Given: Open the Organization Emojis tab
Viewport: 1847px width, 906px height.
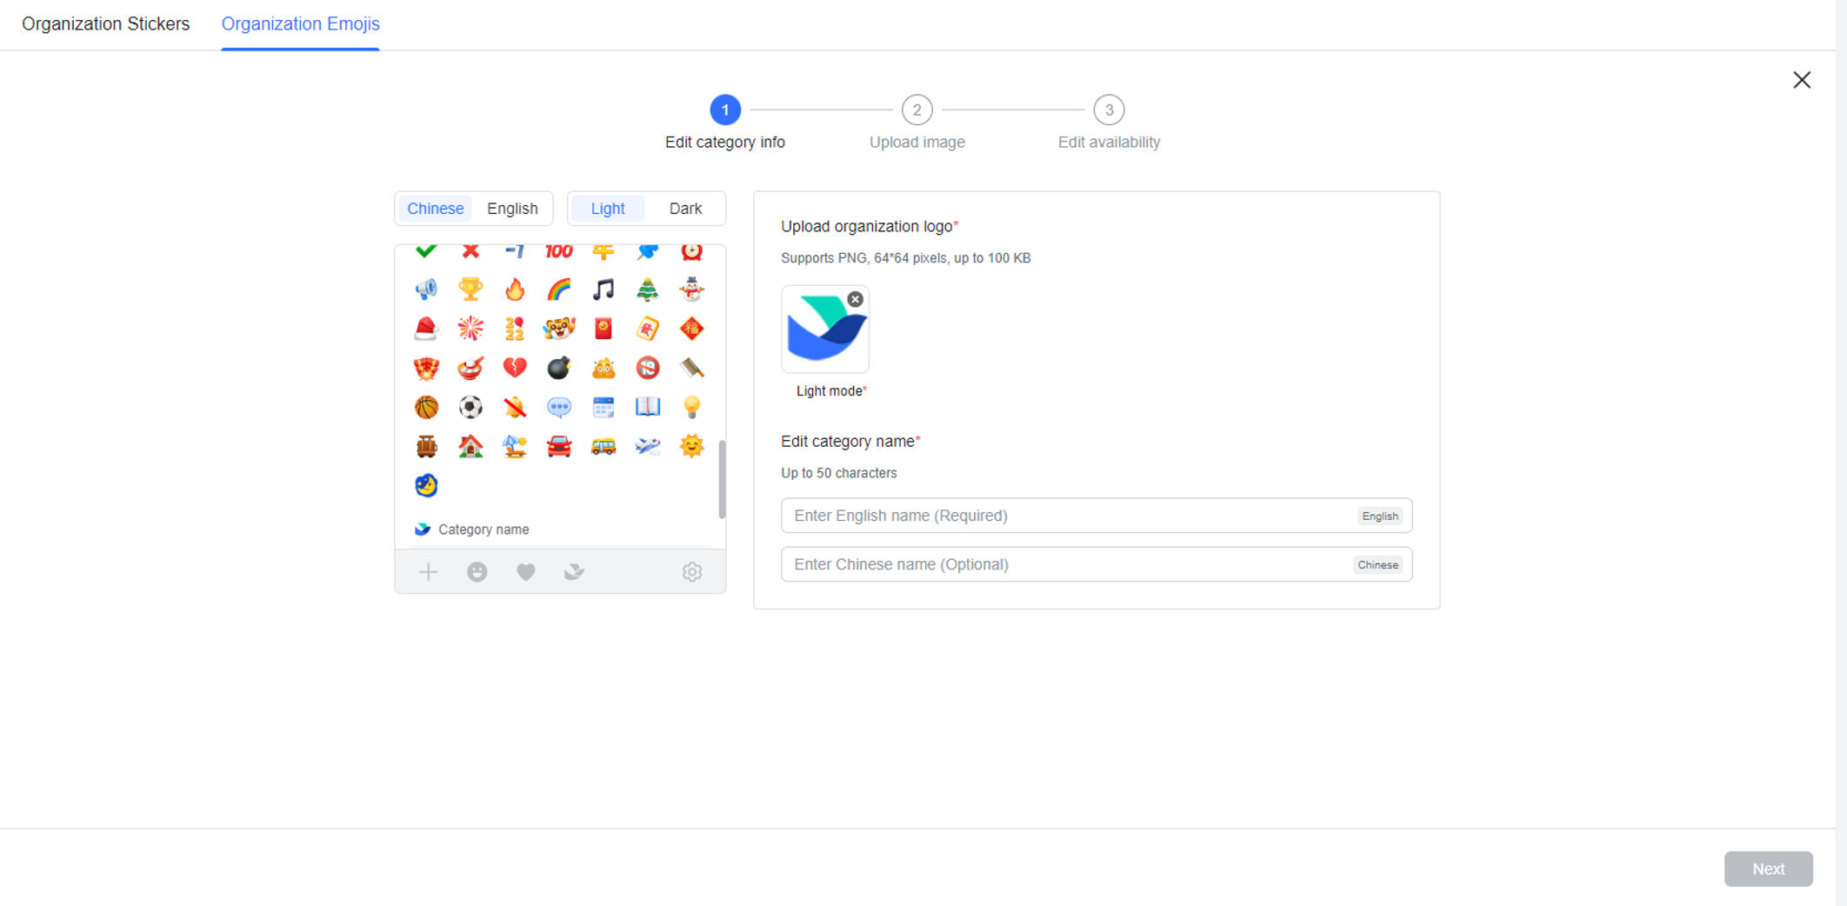Looking at the screenshot, I should click(300, 23).
